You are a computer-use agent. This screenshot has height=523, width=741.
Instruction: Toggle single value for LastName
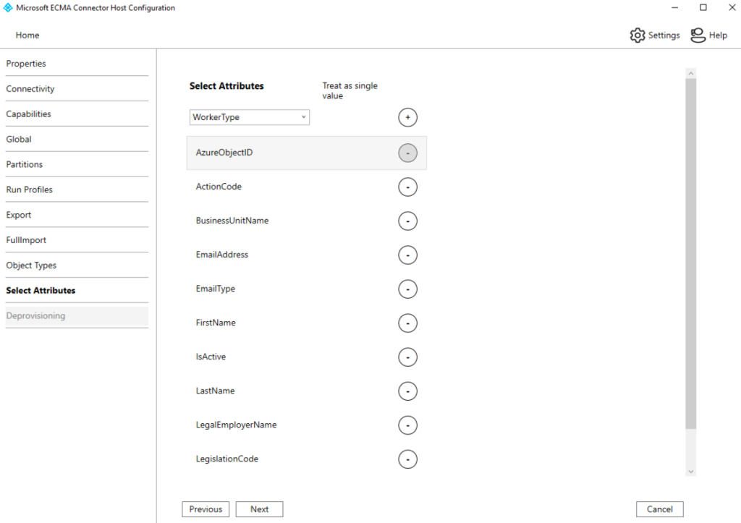click(407, 391)
